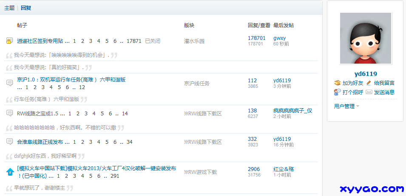Click the blue pinned arrow icon beside 模拟火车中国站下载
This screenshot has width=406, height=196.
click(x=10, y=172)
